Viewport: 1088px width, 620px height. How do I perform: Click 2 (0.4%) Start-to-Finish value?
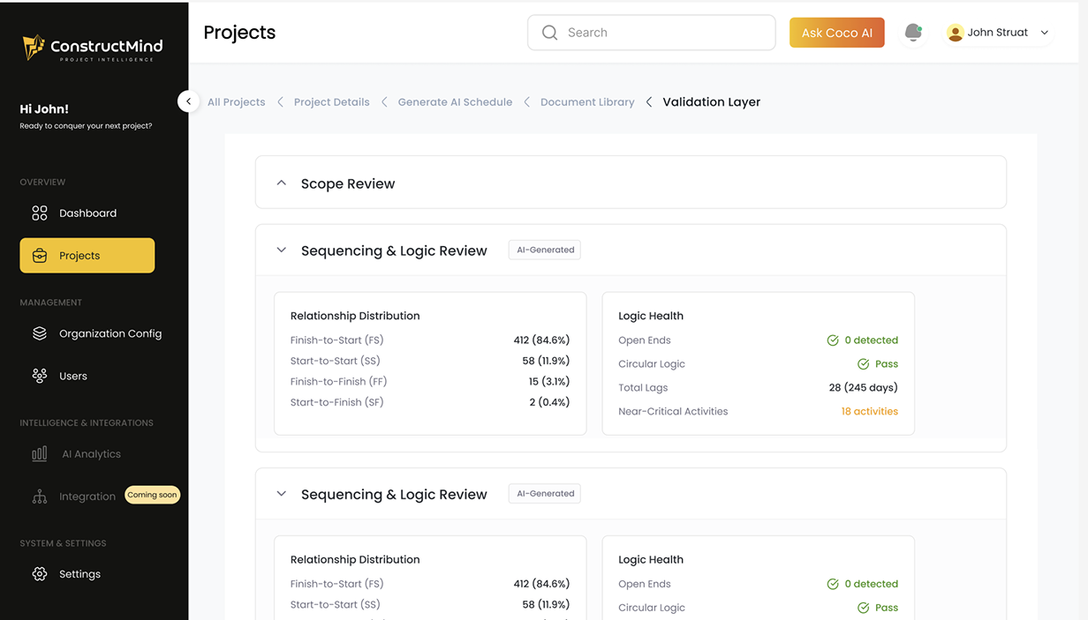coord(549,402)
